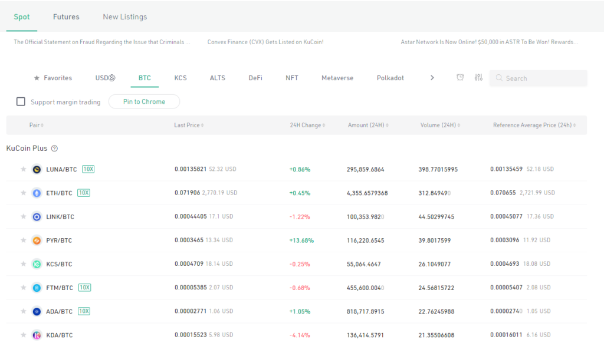Click the KCS coin logo

pyautogui.click(x=37, y=264)
